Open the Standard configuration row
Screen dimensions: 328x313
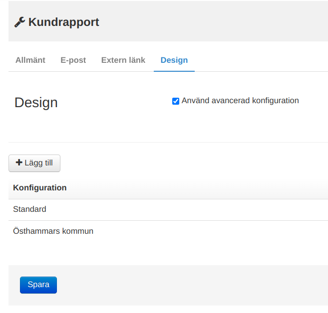pos(150,210)
